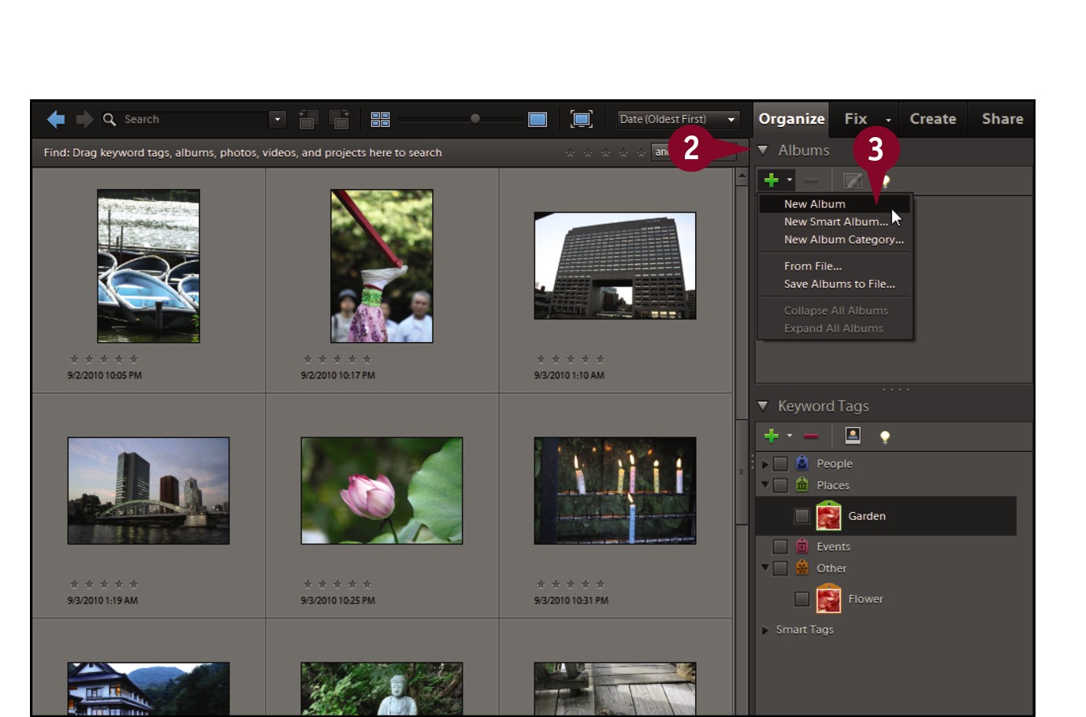Viewport: 1086px width, 717px height.
Task: Go back with the blue back arrow
Action: click(x=56, y=119)
